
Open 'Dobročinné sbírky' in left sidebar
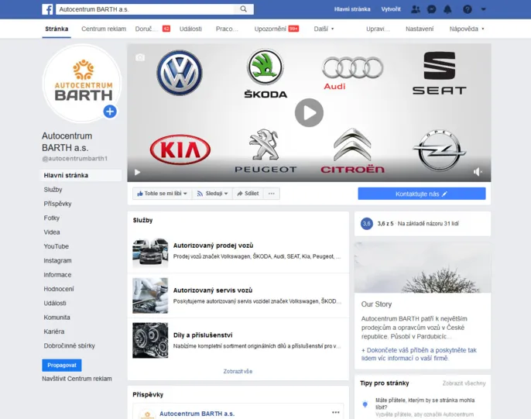click(69, 346)
